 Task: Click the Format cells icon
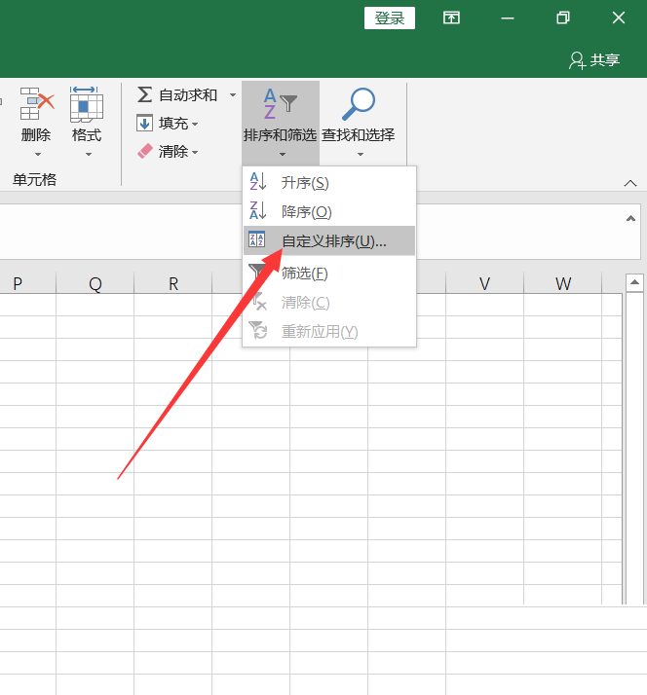coord(87,104)
